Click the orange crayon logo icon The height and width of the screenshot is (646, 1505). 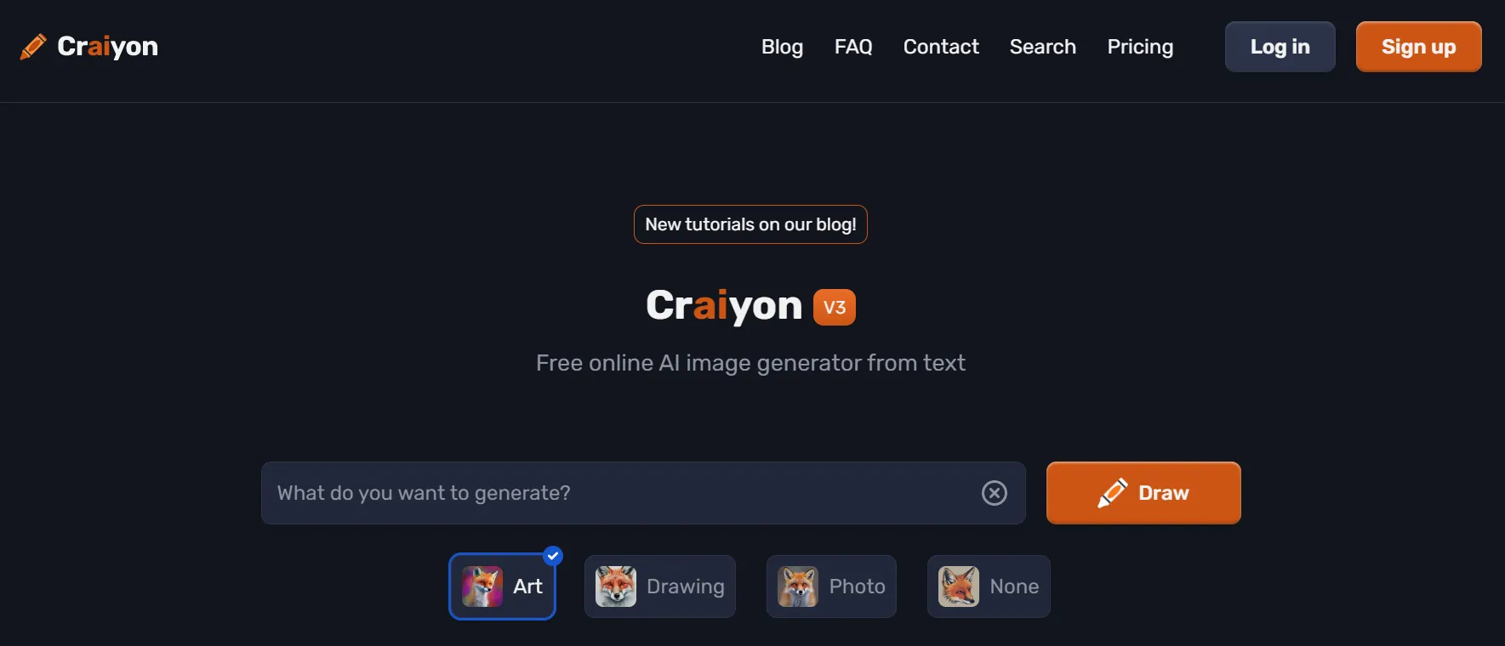pos(33,47)
